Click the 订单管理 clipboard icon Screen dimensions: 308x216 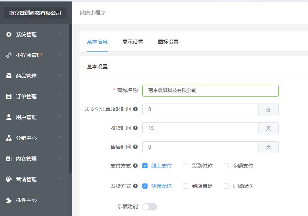9,96
